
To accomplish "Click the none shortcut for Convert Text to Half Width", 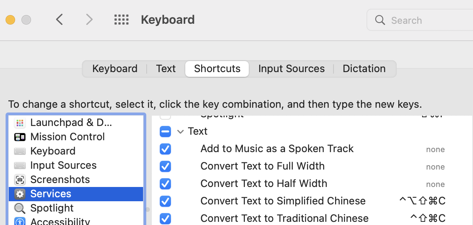I will click(x=435, y=184).
